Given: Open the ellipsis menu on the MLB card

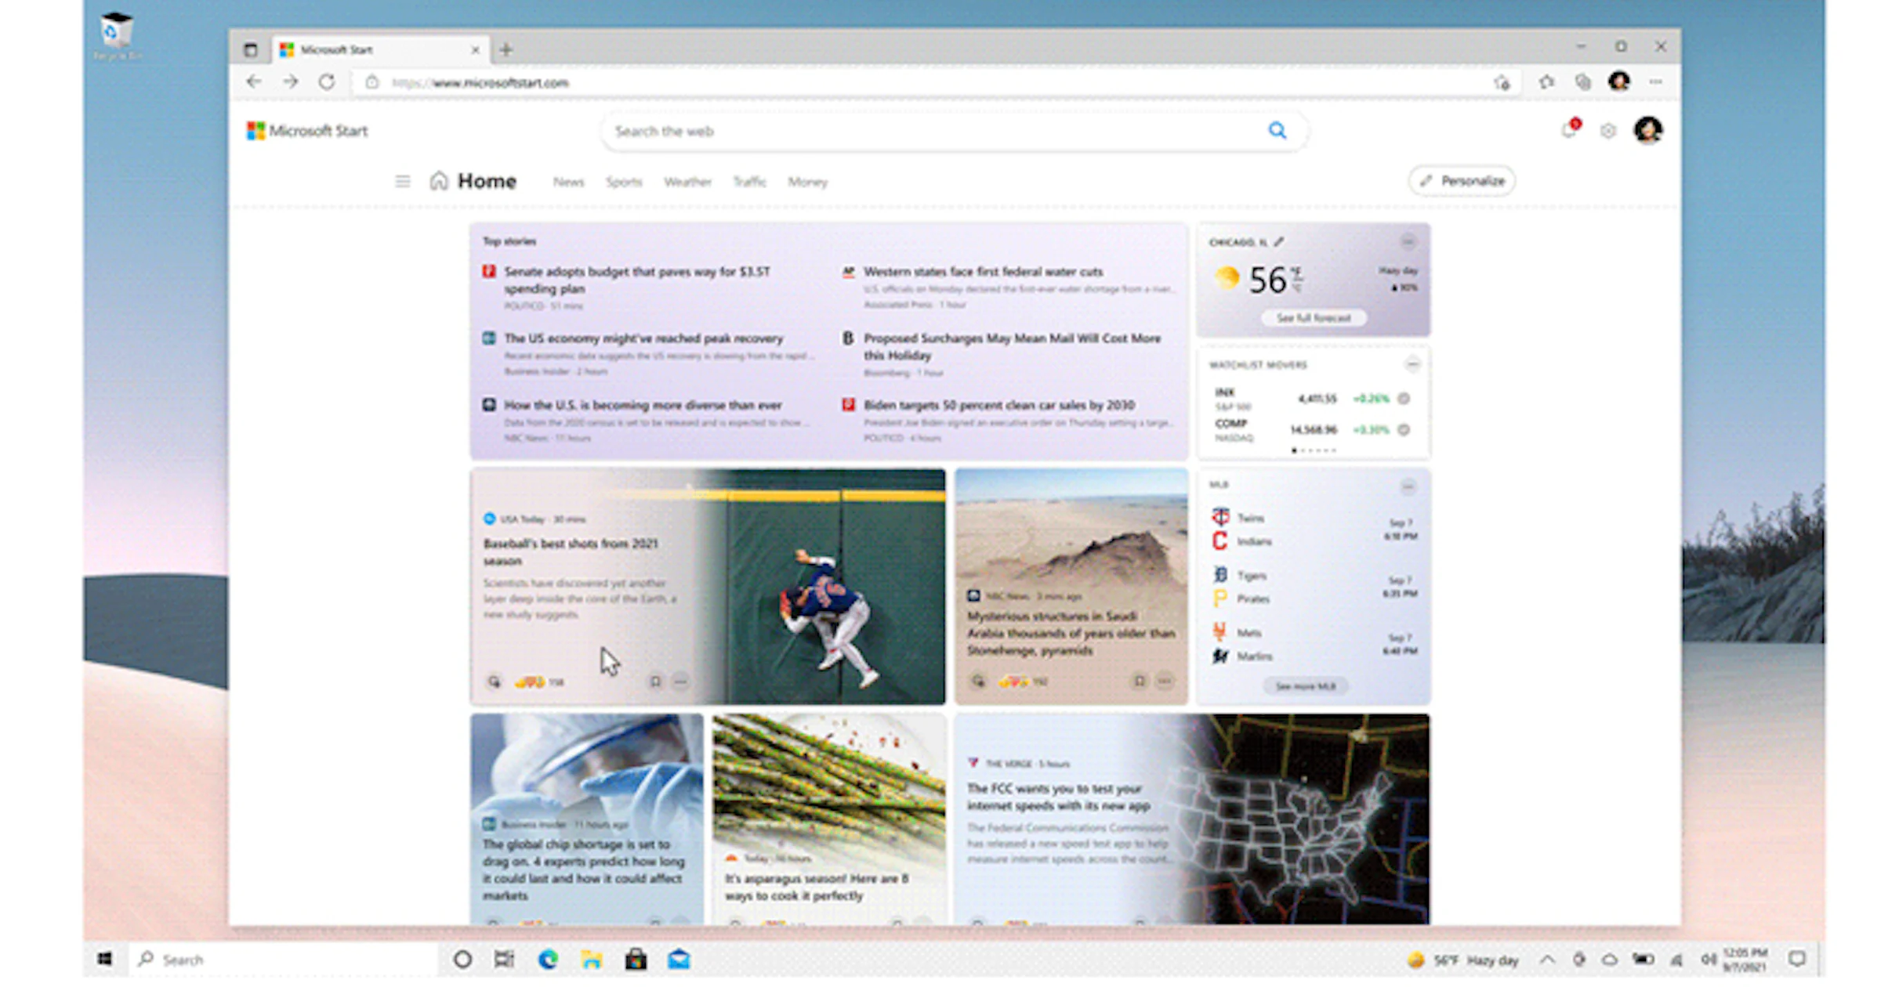Looking at the screenshot, I should click(x=1408, y=486).
